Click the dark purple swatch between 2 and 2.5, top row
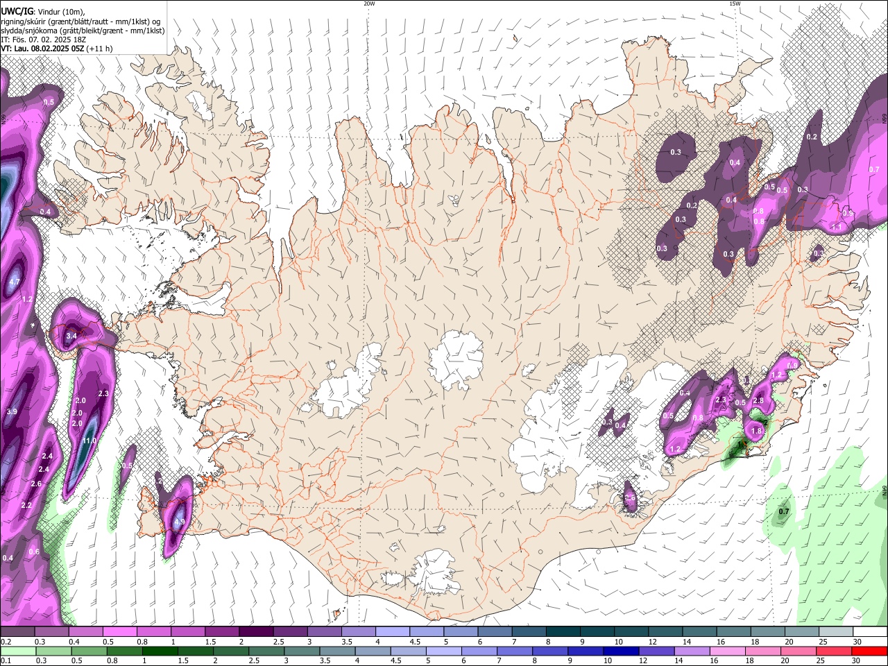888x666 pixels. click(256, 632)
